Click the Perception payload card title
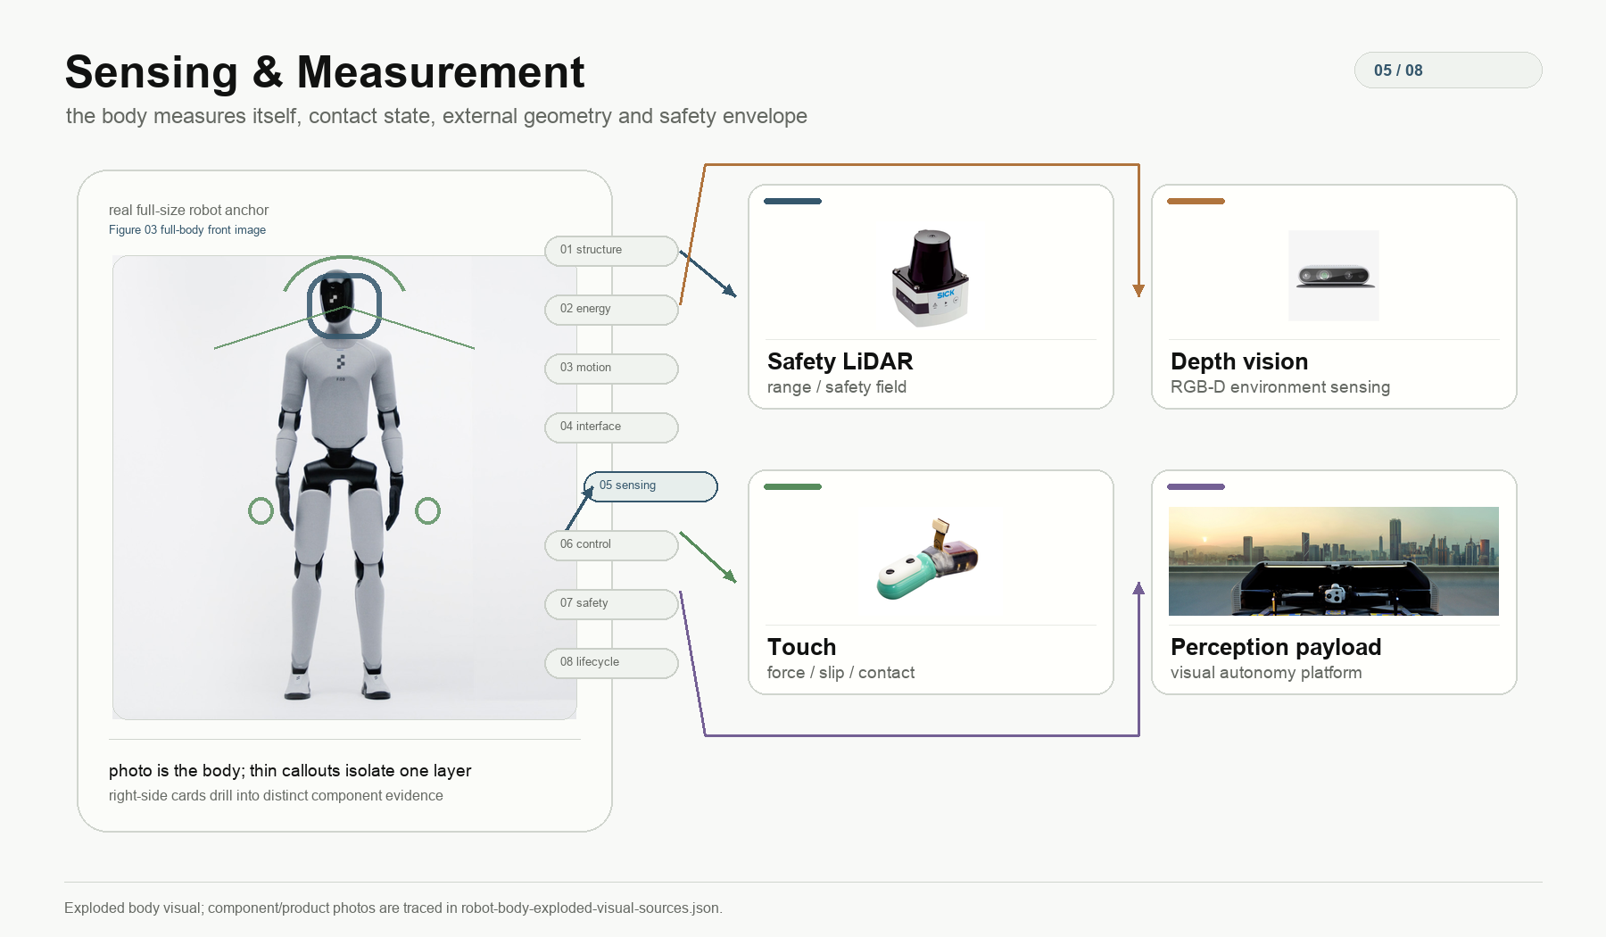The width and height of the screenshot is (1606, 937). [1276, 647]
